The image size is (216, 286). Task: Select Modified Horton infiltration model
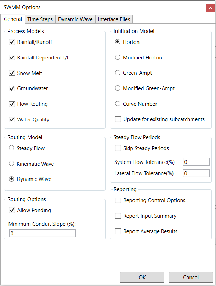(x=118, y=58)
